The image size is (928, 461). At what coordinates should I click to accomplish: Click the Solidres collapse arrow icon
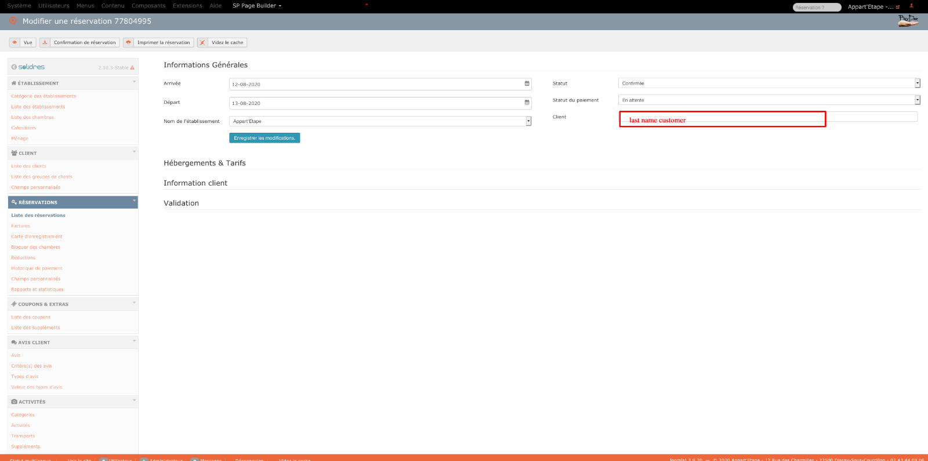14,67
